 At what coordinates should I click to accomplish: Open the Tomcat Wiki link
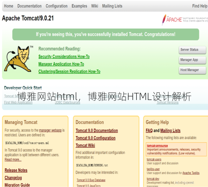(x=85, y=145)
